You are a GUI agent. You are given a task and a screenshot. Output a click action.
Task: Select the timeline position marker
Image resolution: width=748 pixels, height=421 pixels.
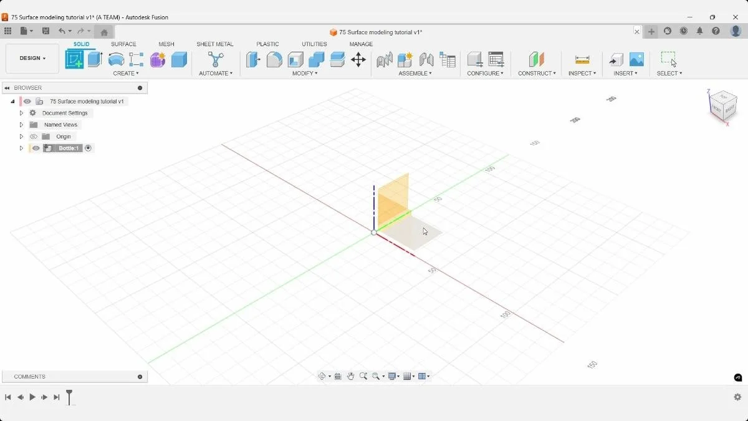coord(69,397)
